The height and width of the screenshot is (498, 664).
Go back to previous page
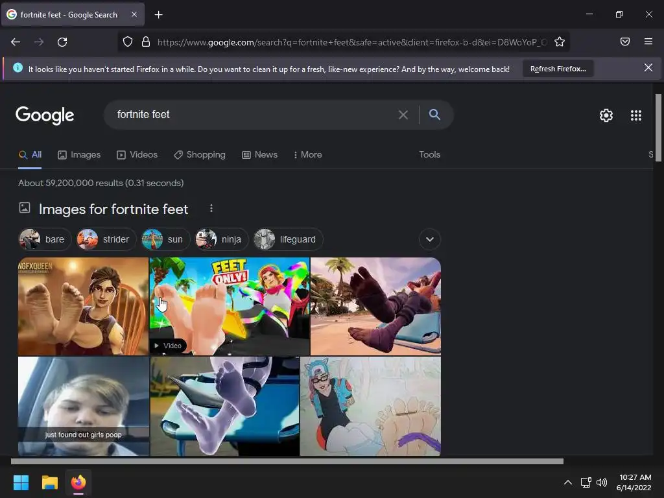[16, 42]
